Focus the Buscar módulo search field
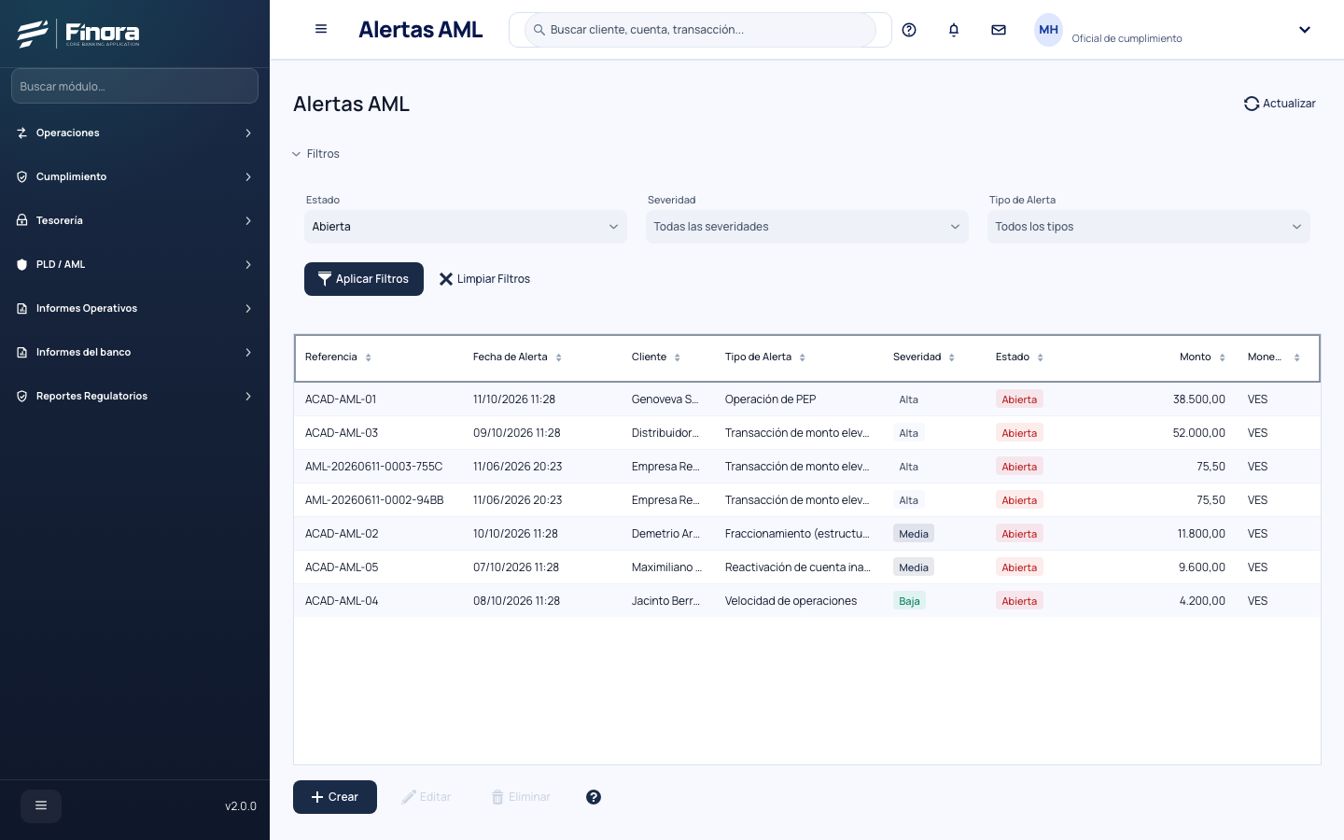This screenshot has height=840, width=1344. (x=134, y=86)
